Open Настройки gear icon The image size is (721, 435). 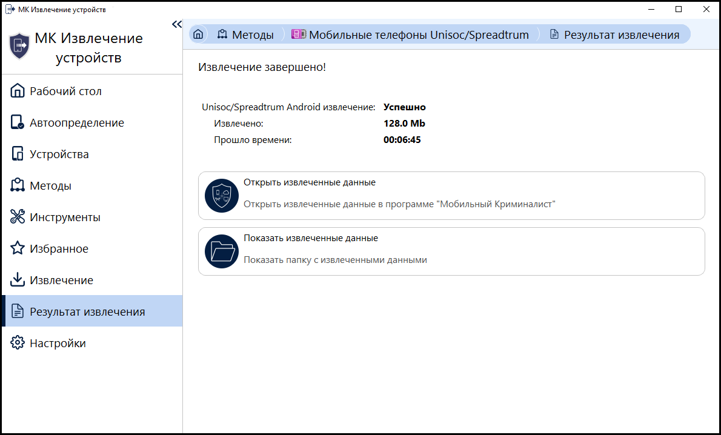point(18,342)
